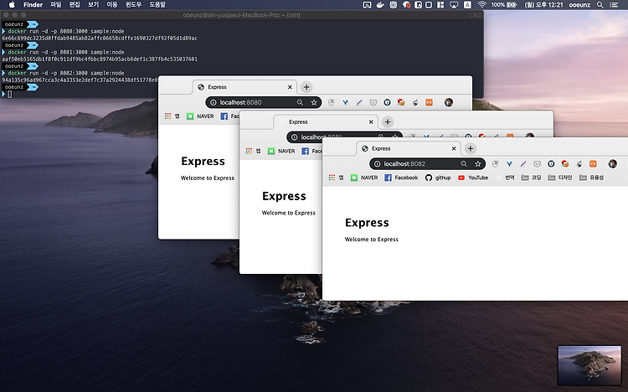Click the localhost:8080 address bar
The height and width of the screenshot is (392, 628).
click(263, 103)
